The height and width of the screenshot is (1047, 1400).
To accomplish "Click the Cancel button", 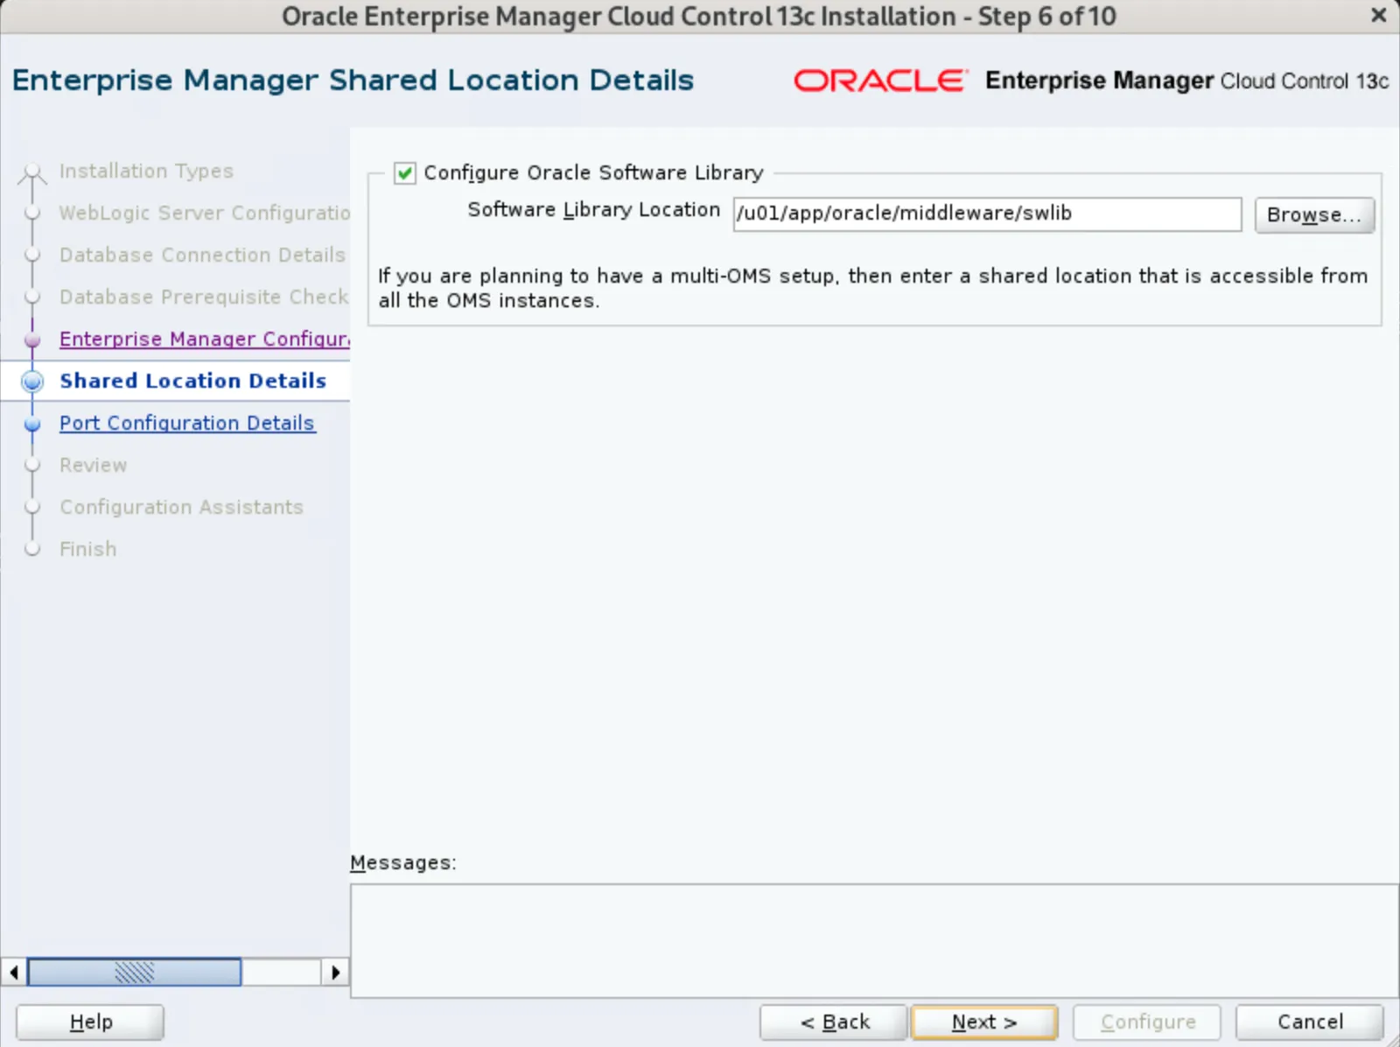I will [x=1308, y=1022].
